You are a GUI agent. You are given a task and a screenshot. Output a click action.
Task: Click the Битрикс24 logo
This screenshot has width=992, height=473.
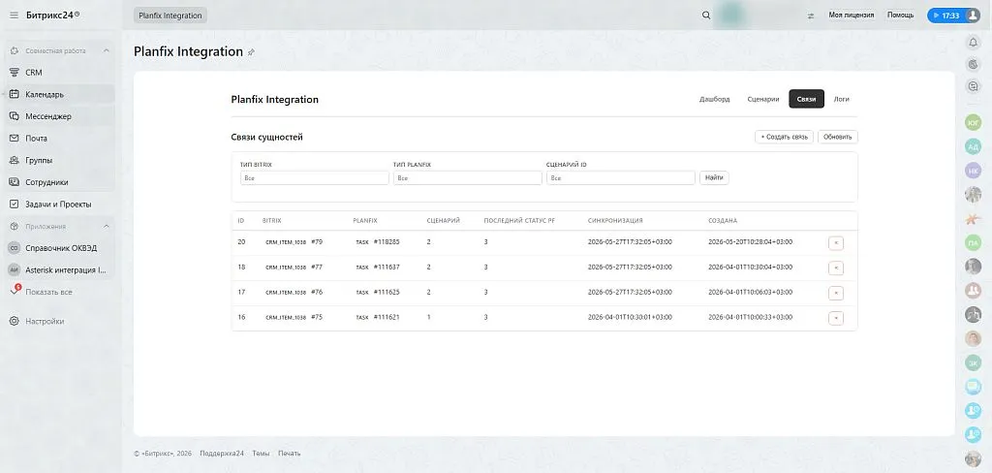[53, 16]
